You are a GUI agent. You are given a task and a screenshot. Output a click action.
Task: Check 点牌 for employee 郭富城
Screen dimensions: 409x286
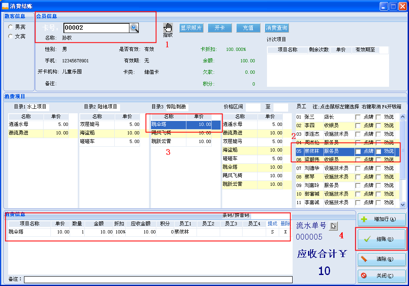point(358,194)
